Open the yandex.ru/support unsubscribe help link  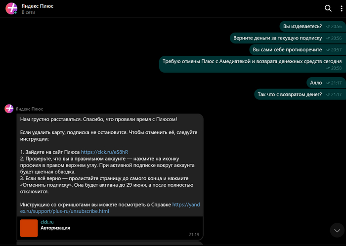(x=110, y=207)
